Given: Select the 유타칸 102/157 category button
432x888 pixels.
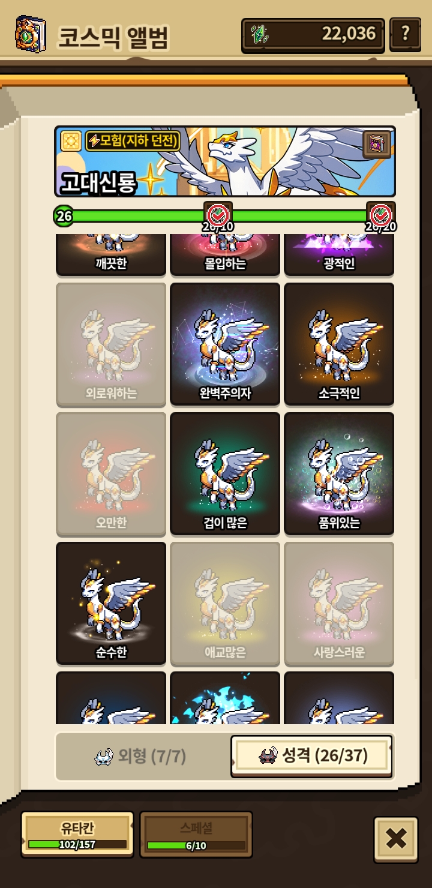Looking at the screenshot, I should [77, 834].
